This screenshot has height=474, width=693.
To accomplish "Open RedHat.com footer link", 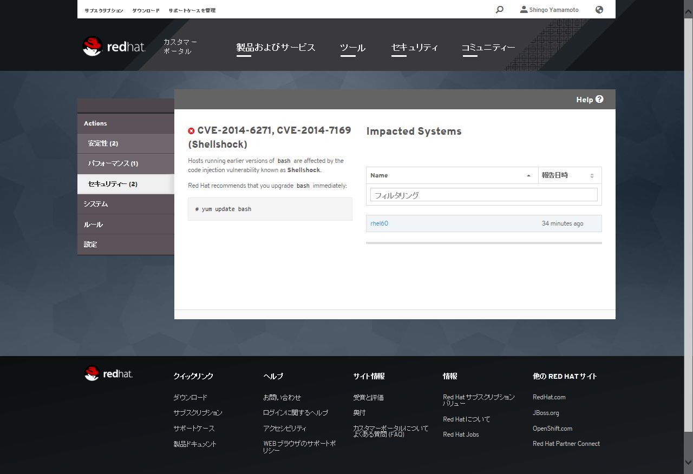I will click(x=549, y=397).
